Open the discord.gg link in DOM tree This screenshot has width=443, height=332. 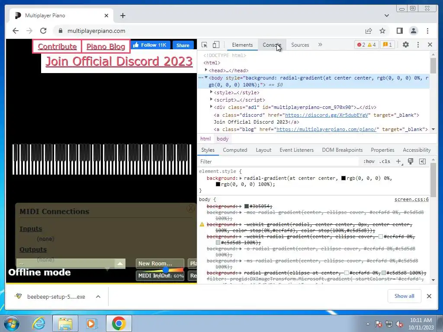pyautogui.click(x=326, y=115)
